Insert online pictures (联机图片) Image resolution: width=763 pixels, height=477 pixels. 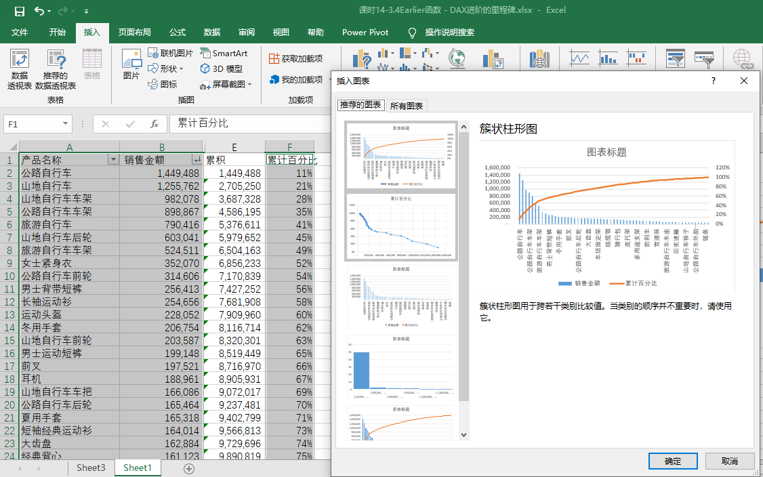tap(170, 53)
